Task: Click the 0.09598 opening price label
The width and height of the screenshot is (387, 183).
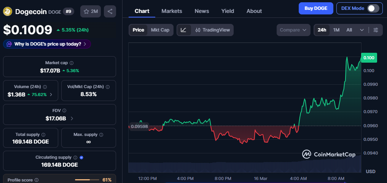Action: pyautogui.click(x=139, y=126)
